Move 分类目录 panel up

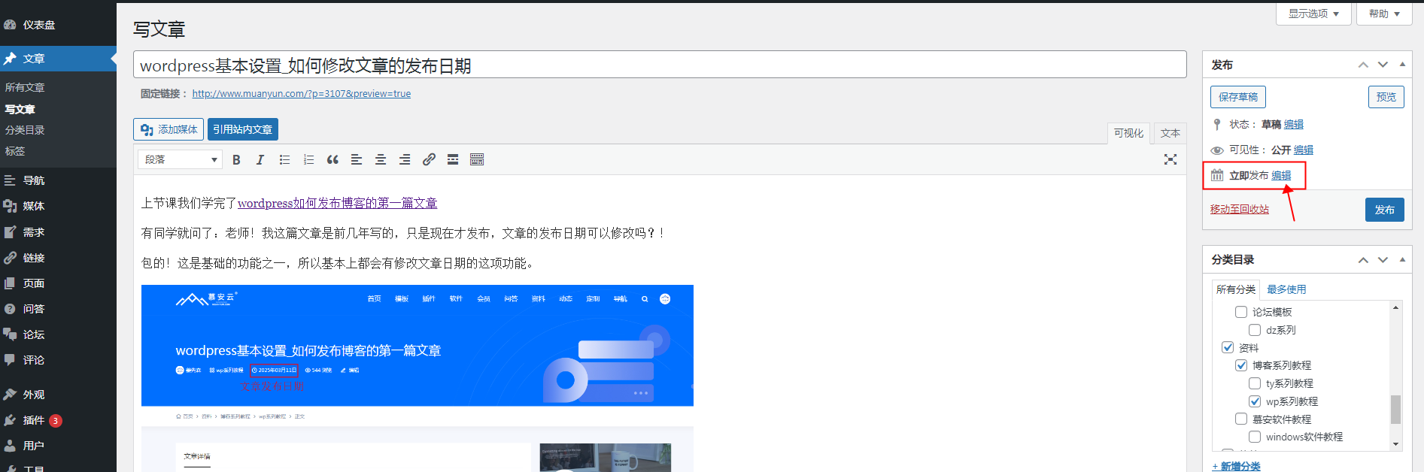(1363, 259)
